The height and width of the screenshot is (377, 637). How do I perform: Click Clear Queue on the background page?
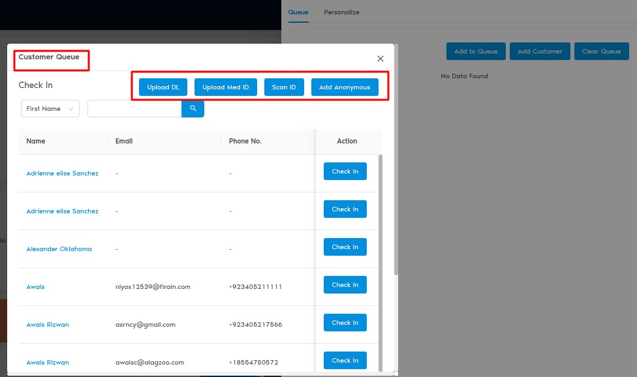coord(601,51)
